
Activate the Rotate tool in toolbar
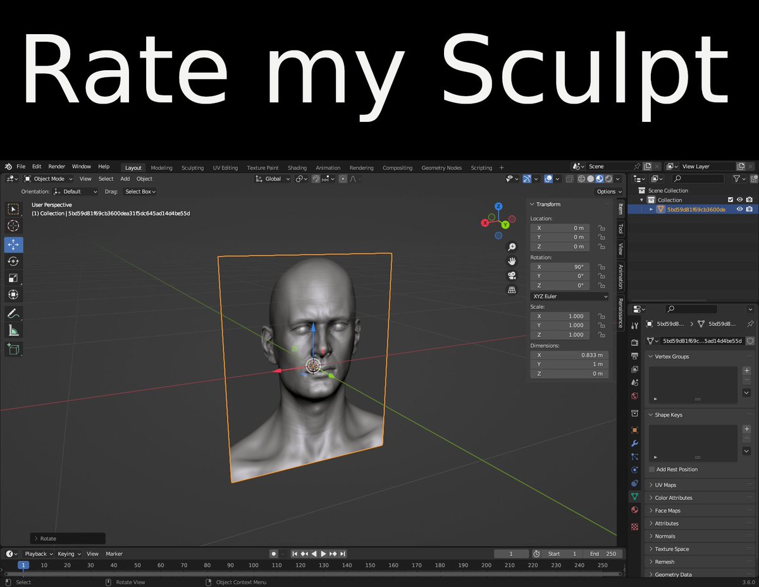pos(13,262)
